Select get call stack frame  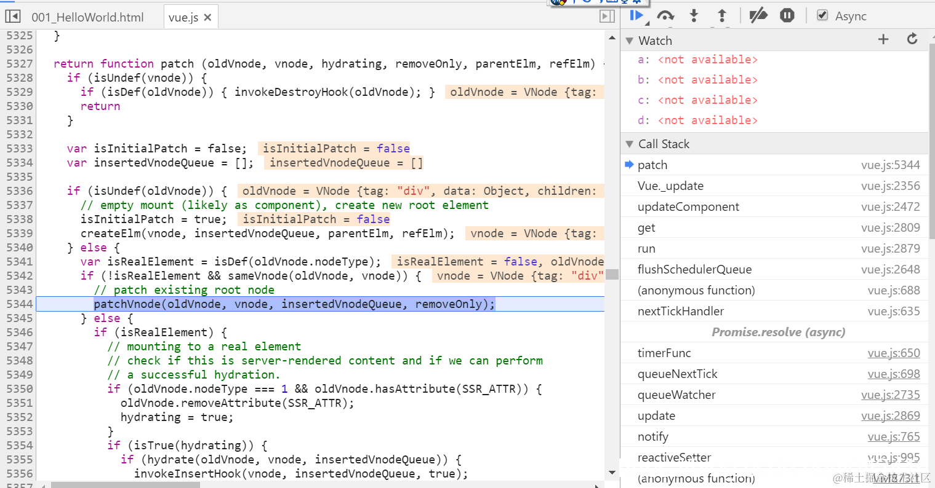pyautogui.click(x=774, y=227)
